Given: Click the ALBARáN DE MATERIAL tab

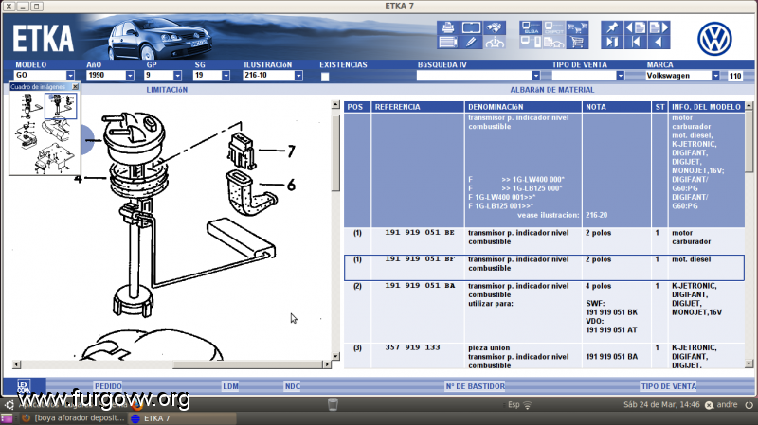Looking at the screenshot, I should pos(552,90).
